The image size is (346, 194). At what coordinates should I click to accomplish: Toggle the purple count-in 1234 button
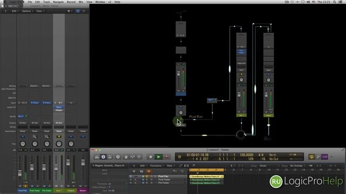324,157
